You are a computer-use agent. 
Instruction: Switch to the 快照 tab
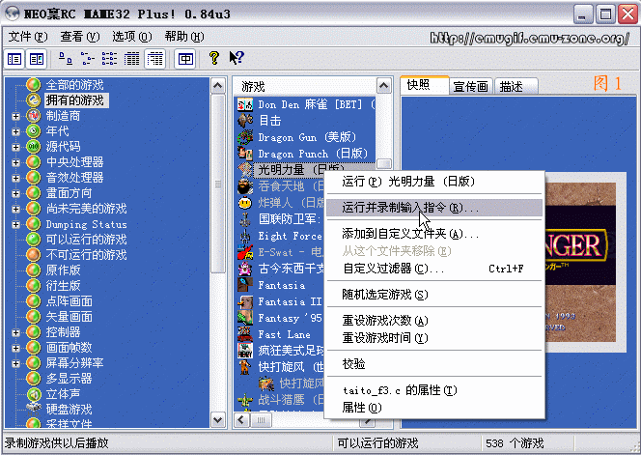[x=424, y=85]
